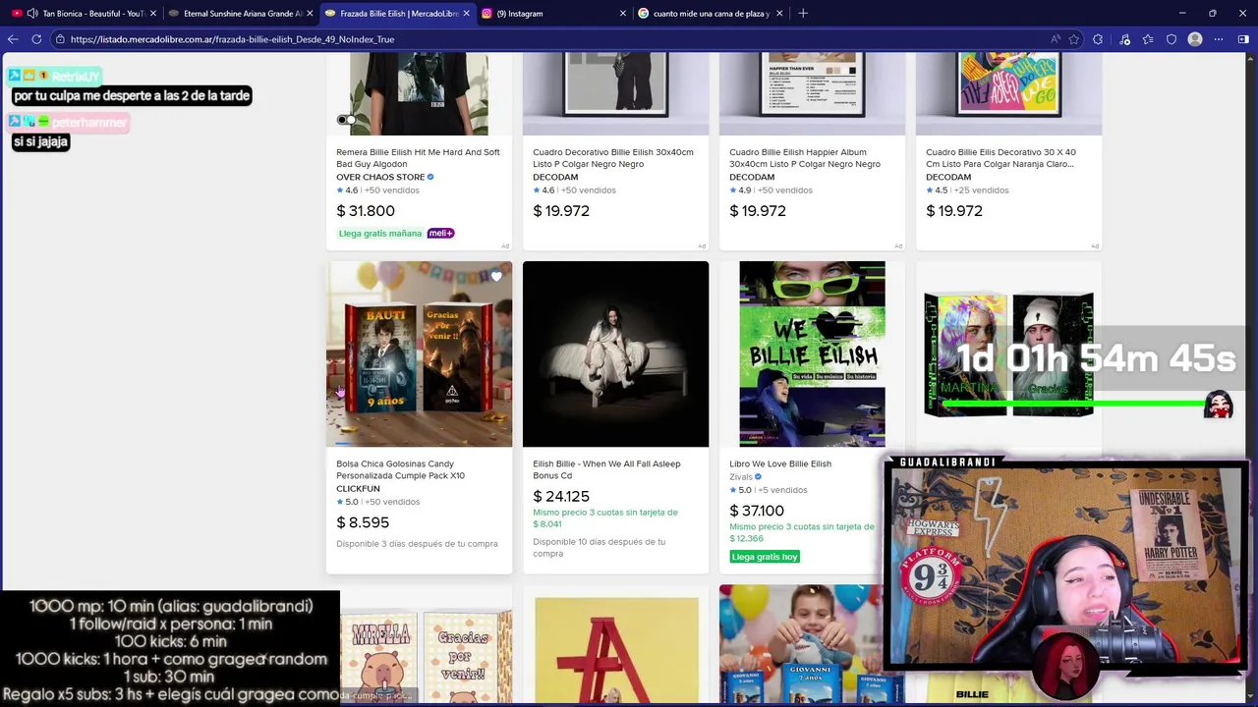Click the $ 31.800 price

[366, 211]
